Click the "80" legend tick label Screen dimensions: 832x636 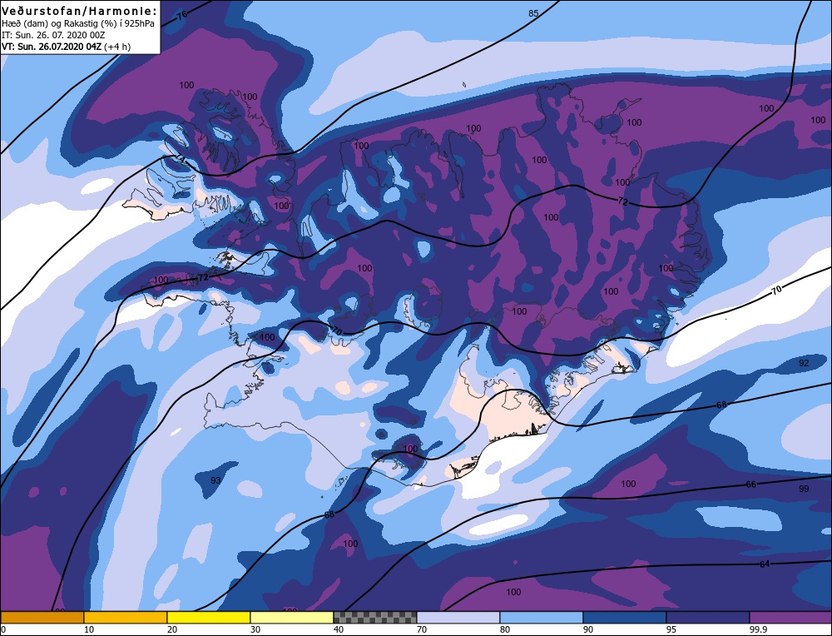coord(505,629)
